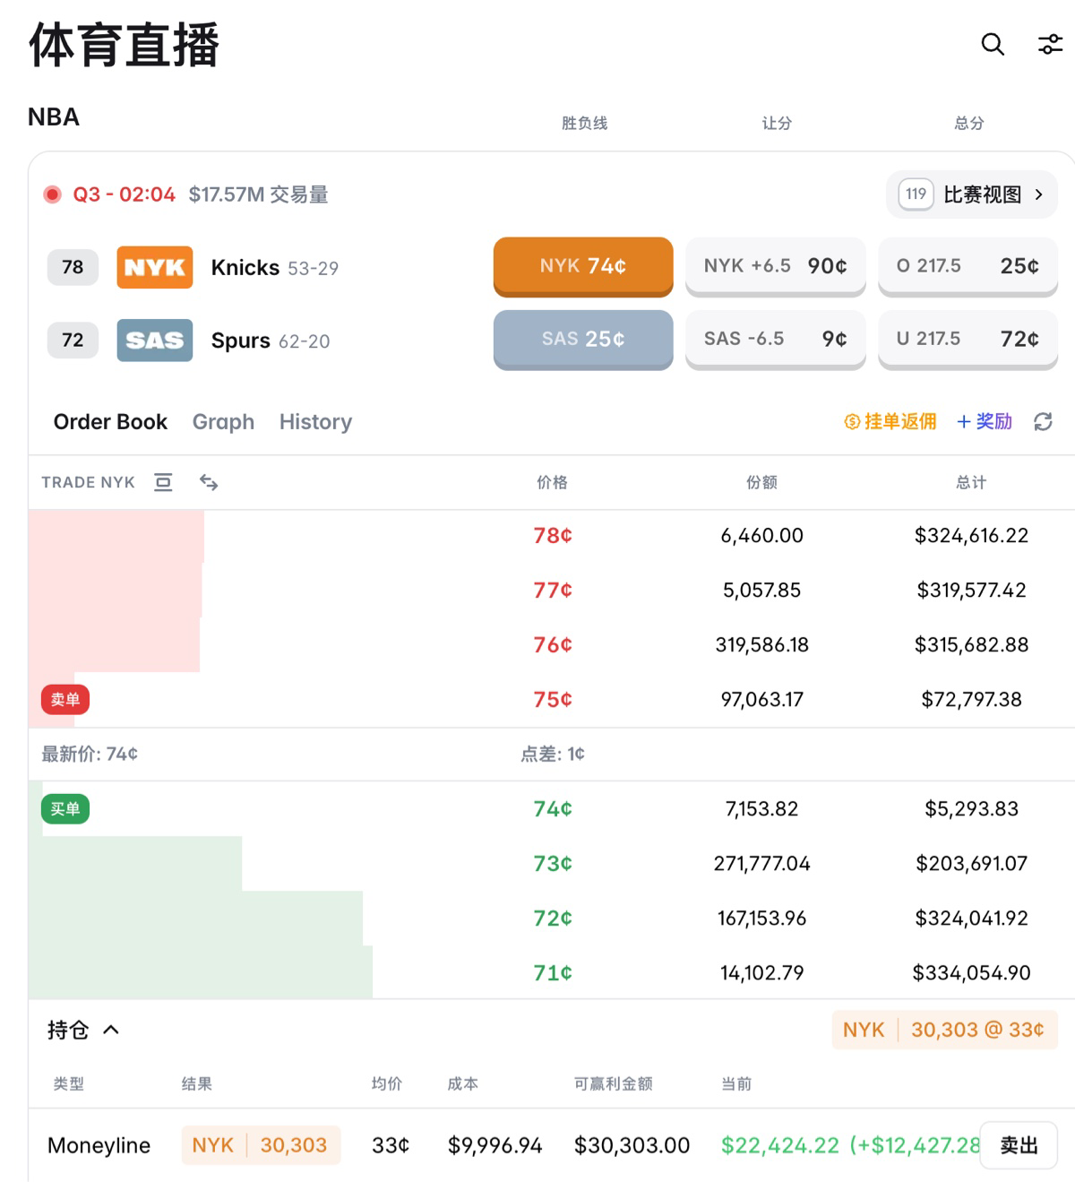
Task: Click the Q3 - 02:04 game clock
Action: (124, 194)
